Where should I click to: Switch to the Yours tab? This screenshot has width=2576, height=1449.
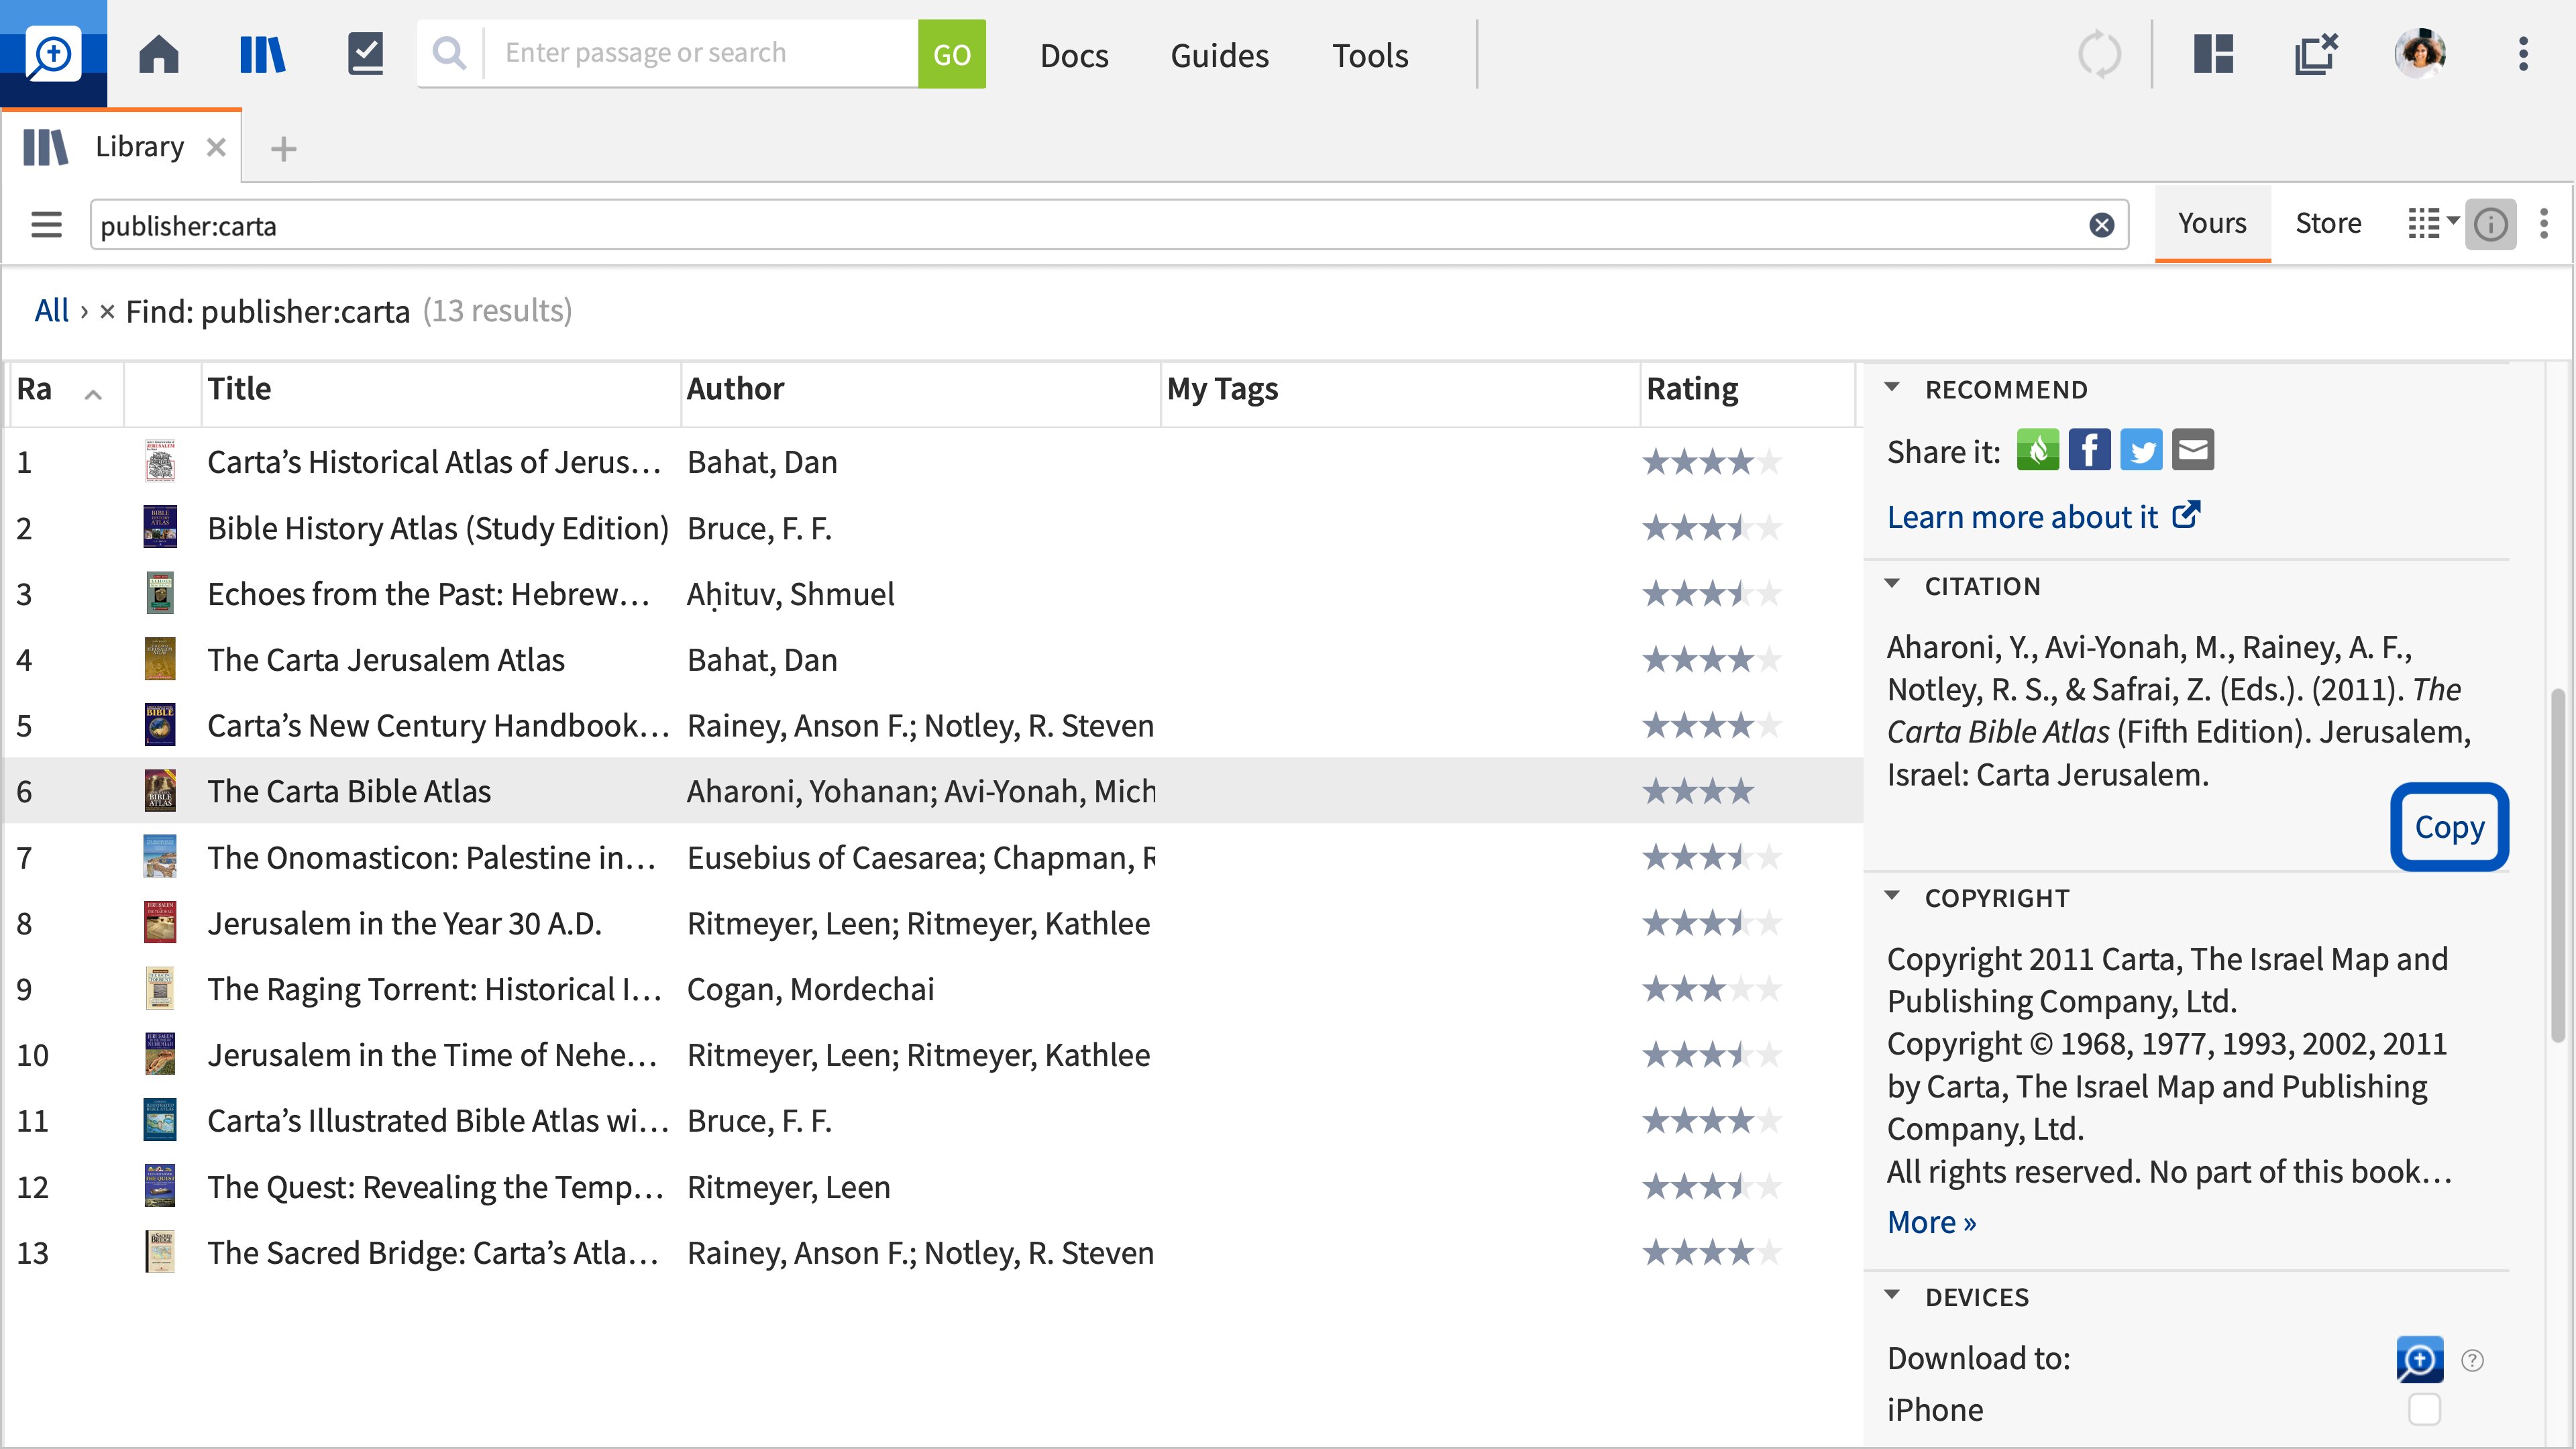[2212, 223]
